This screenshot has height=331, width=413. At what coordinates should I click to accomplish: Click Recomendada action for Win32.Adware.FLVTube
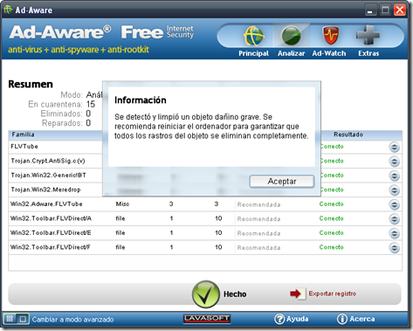258,204
